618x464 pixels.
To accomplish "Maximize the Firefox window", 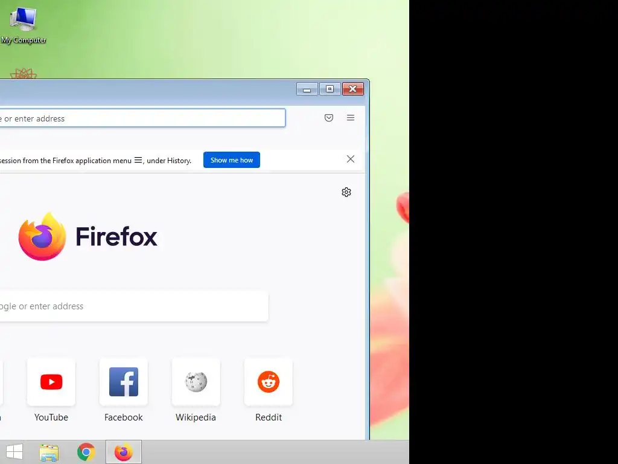I will click(x=330, y=89).
